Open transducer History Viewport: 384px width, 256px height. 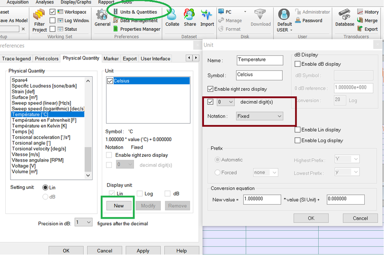pyautogui.click(x=368, y=12)
